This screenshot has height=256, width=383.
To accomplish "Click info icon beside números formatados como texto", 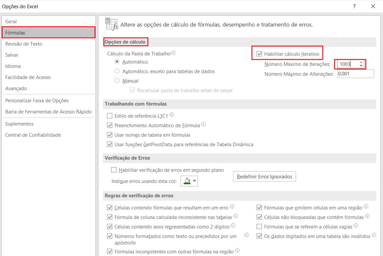I will 246,235.
